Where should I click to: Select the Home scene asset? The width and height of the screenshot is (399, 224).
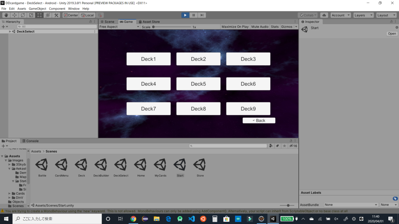point(141,168)
